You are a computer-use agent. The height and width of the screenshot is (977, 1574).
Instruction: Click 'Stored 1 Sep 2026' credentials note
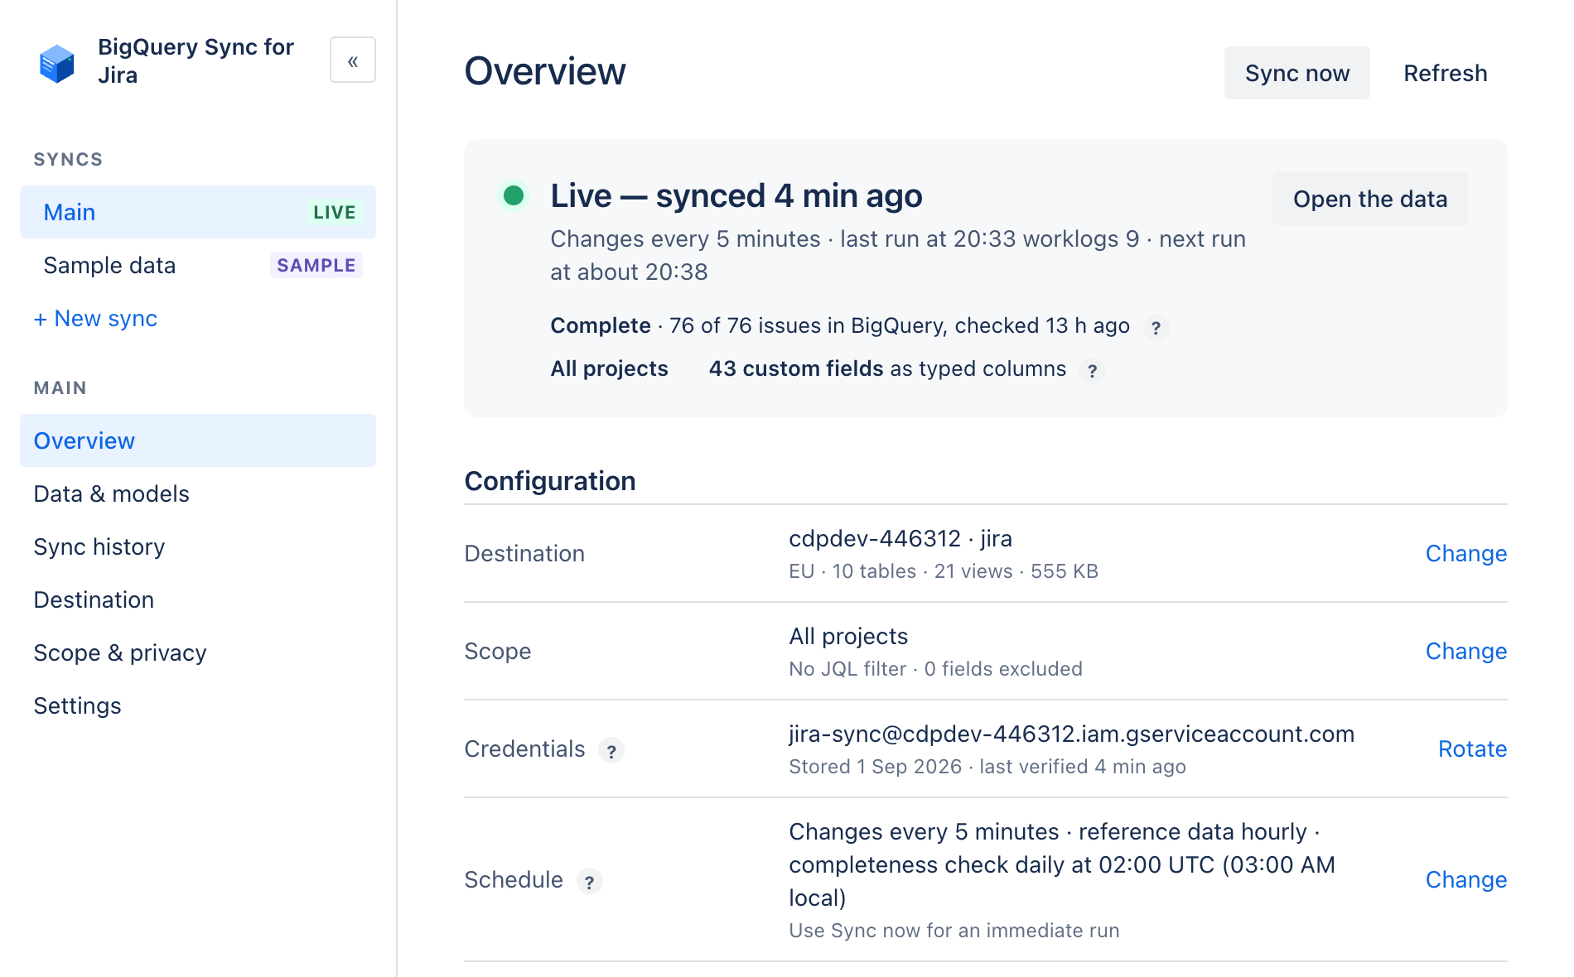[x=876, y=767]
